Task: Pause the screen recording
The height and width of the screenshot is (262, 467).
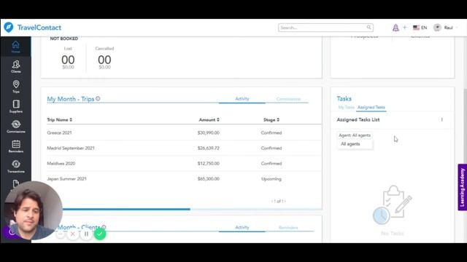Action: tap(86, 234)
